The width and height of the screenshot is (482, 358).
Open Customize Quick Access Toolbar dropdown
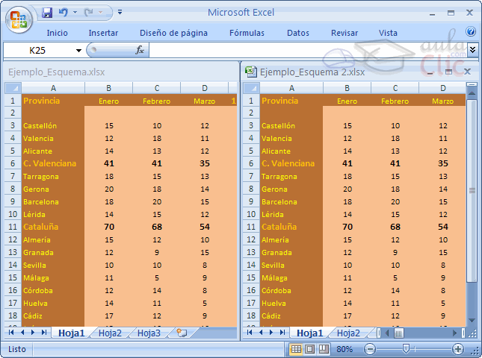pyautogui.click(x=120, y=13)
